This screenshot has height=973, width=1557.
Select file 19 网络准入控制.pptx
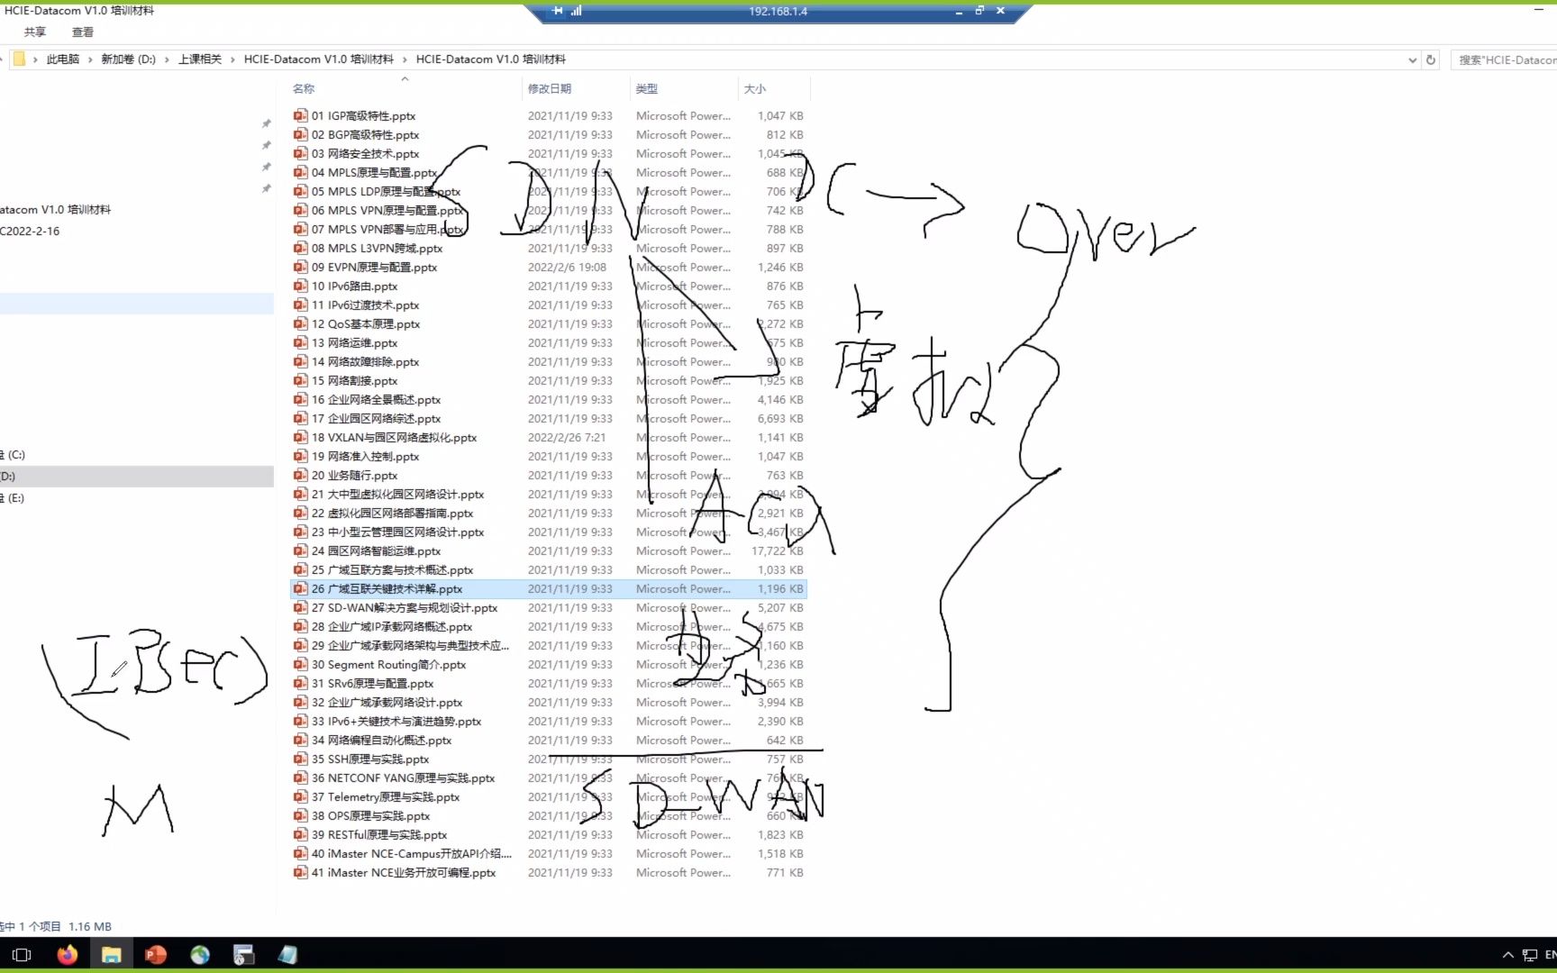pyautogui.click(x=365, y=456)
